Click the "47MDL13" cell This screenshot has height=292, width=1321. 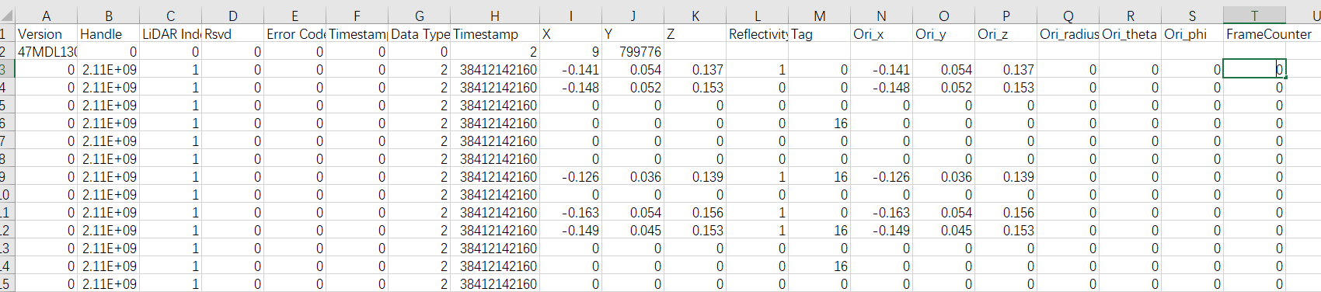tap(47, 51)
